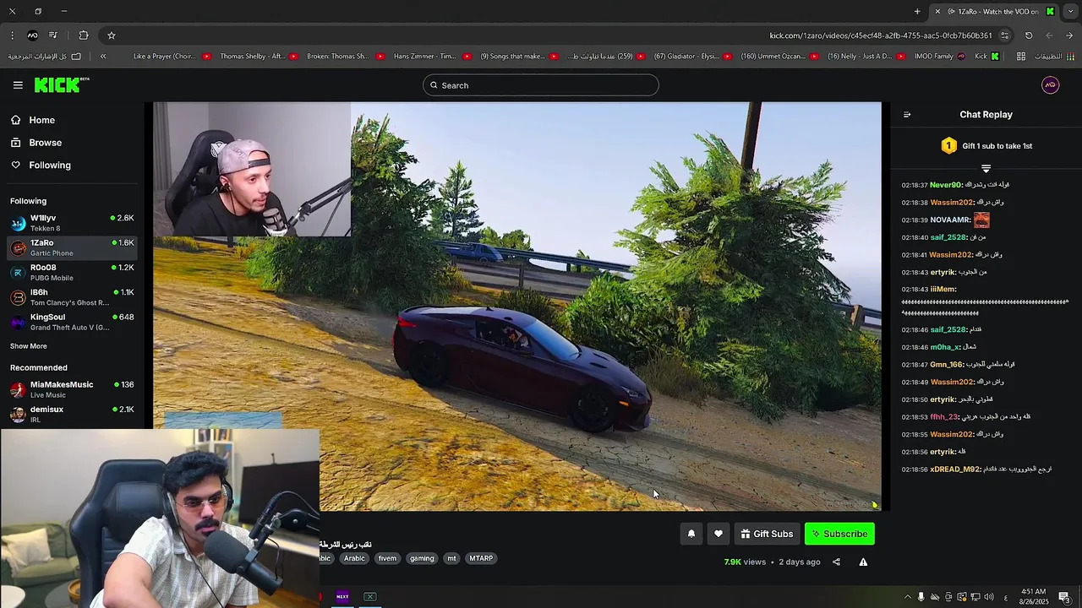Viewport: 1082px width, 608px height.
Task: Expand the gift leaderboard arrow in chat
Action: [986, 169]
